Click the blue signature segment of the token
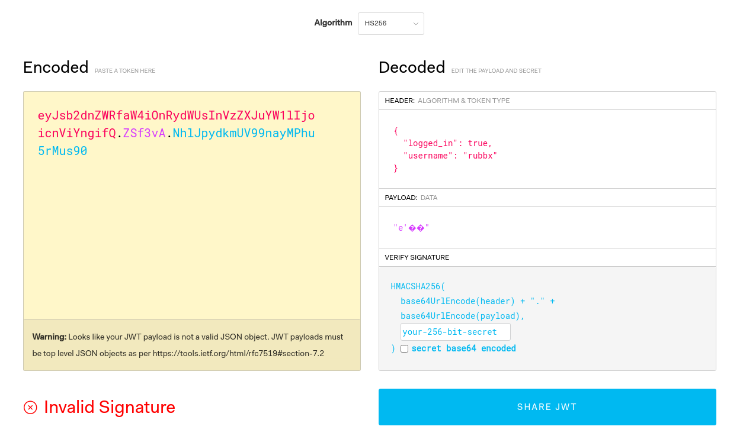The image size is (743, 436). [x=244, y=133]
